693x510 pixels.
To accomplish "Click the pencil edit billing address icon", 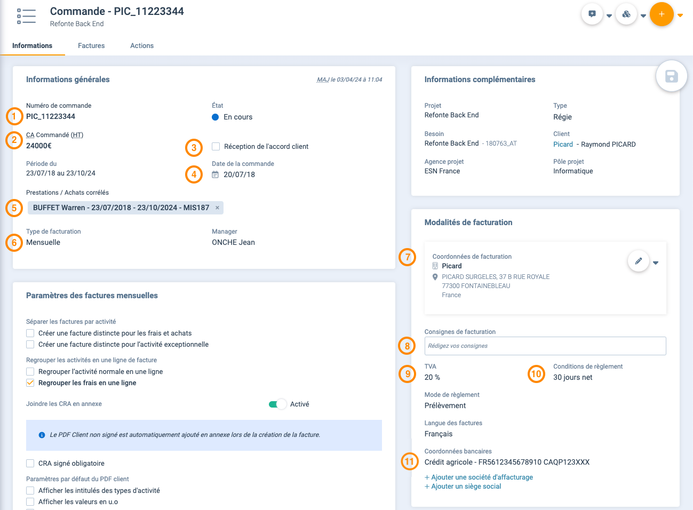I will point(638,261).
